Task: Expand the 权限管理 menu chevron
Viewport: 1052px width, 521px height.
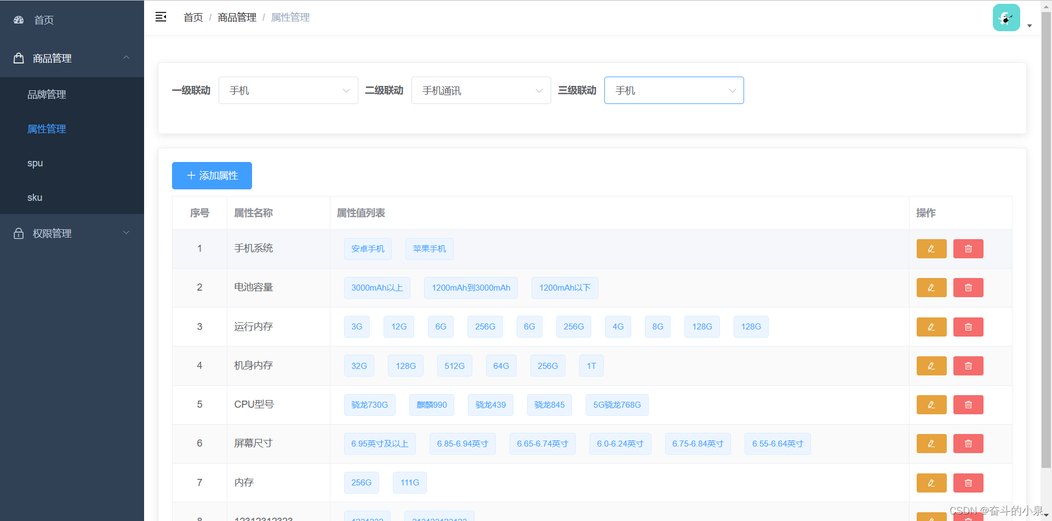Action: [127, 233]
